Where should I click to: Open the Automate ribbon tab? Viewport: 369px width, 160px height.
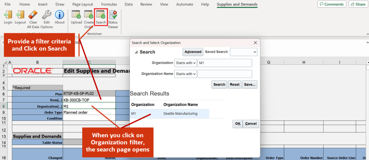pos(185,4)
